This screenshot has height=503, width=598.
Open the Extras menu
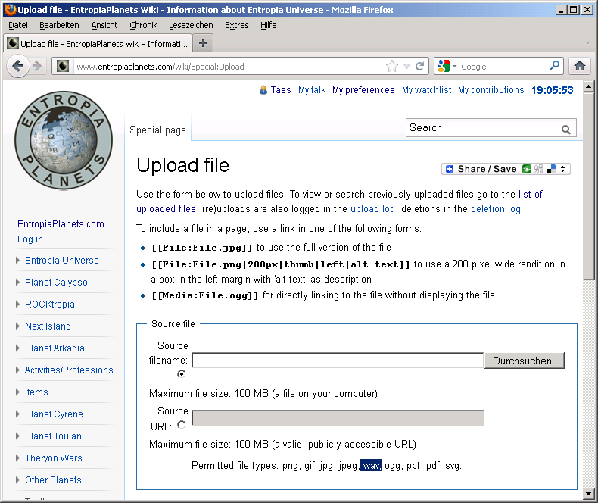click(236, 25)
